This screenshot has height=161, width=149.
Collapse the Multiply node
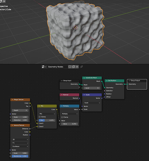62,106
